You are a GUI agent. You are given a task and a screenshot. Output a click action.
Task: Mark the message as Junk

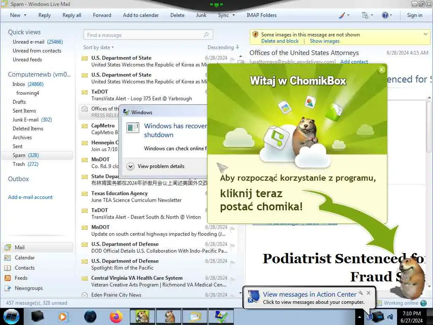tap(201, 15)
